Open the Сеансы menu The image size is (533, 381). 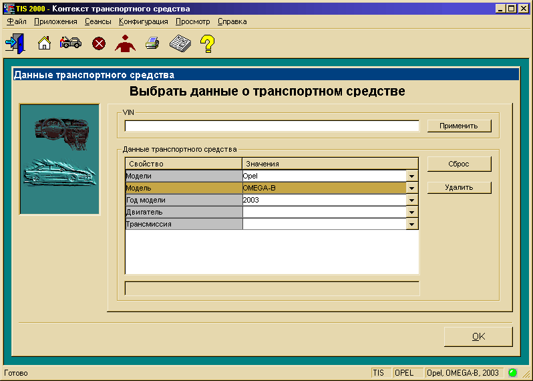[98, 22]
